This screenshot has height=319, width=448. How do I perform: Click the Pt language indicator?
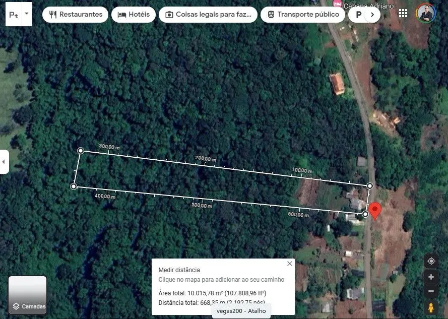pos(14,14)
